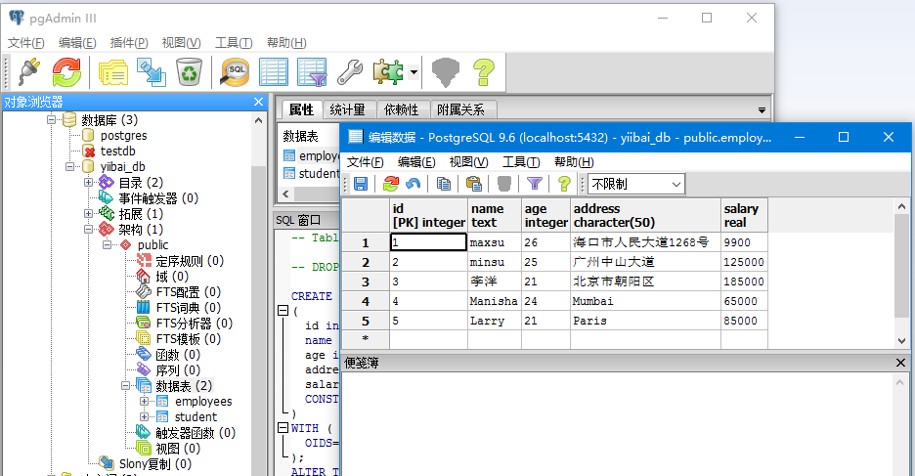The height and width of the screenshot is (476, 915).
Task: Switch to the 属性 tab
Action: tap(301, 109)
